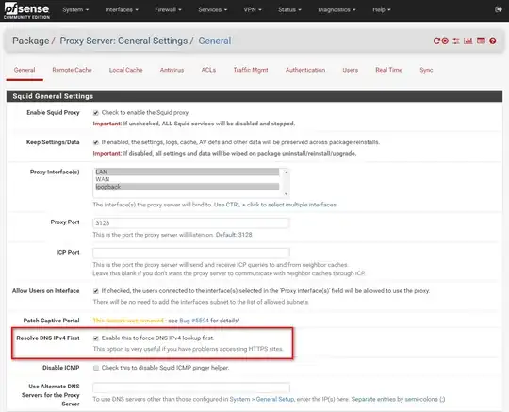This screenshot has width=509, height=412.
Task: Open the Firewall dropdown menu
Action: click(x=168, y=9)
